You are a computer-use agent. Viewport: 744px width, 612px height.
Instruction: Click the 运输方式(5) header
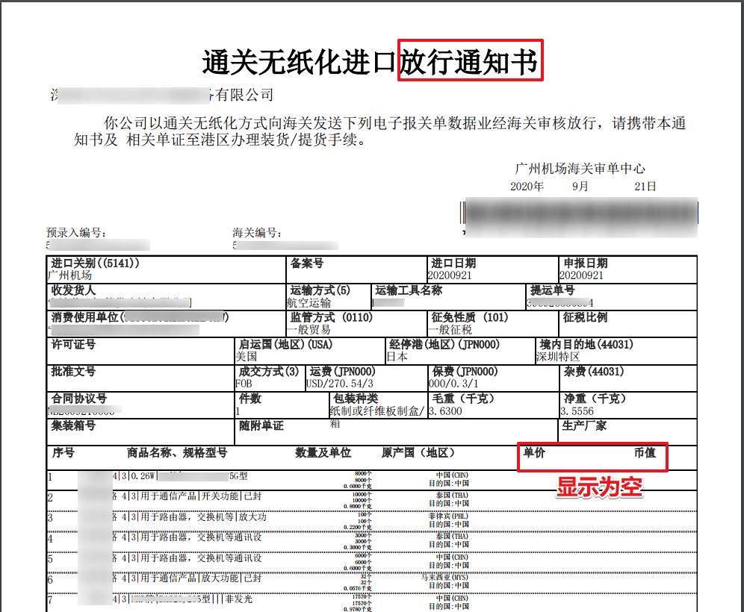click(x=320, y=290)
